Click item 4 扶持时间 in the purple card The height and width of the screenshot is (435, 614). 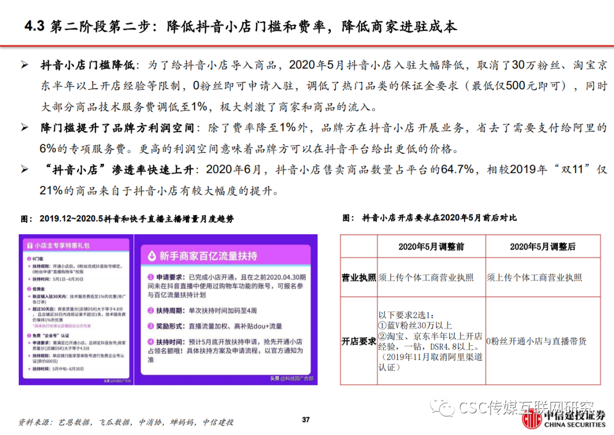(x=225, y=350)
